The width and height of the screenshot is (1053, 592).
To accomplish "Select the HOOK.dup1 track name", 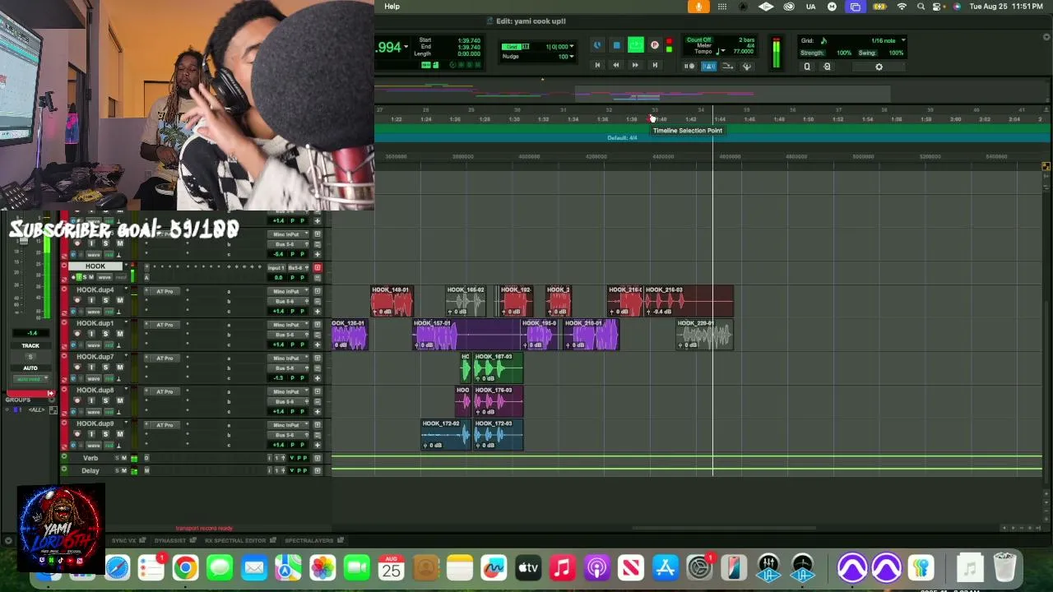I will (95, 324).
